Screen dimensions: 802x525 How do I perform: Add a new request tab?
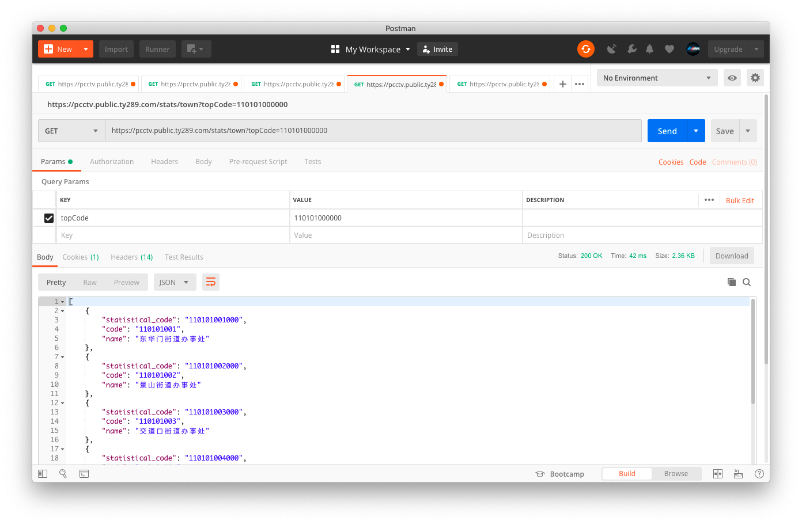click(x=563, y=84)
